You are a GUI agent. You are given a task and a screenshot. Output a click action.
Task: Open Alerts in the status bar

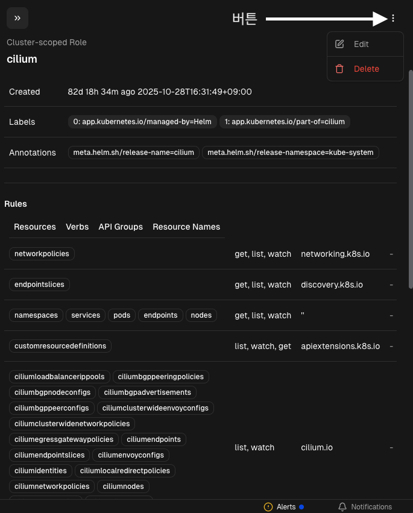click(x=286, y=507)
